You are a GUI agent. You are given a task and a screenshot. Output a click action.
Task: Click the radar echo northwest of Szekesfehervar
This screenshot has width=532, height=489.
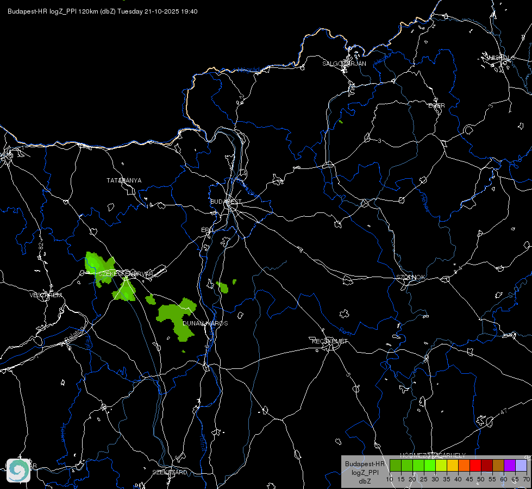98,266
